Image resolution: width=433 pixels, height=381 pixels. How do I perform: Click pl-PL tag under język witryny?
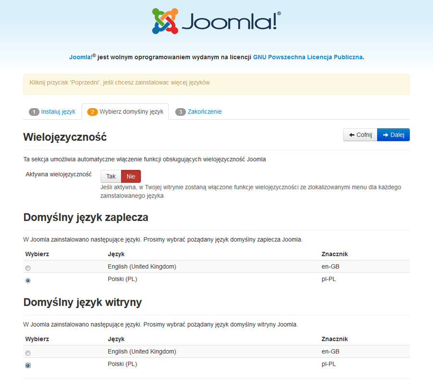point(329,364)
